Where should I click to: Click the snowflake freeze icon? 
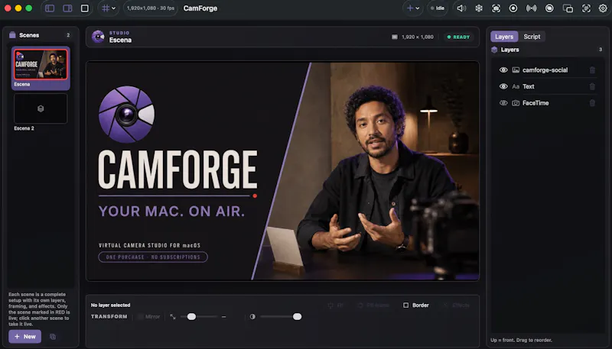click(479, 8)
